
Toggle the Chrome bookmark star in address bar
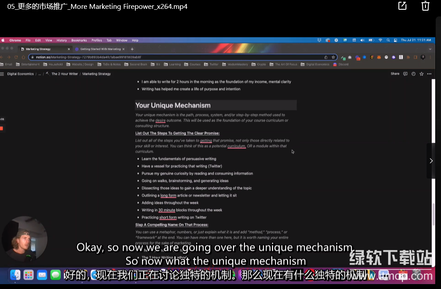333,57
